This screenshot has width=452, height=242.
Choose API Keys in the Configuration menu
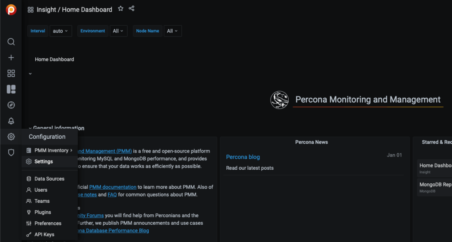[44, 235]
